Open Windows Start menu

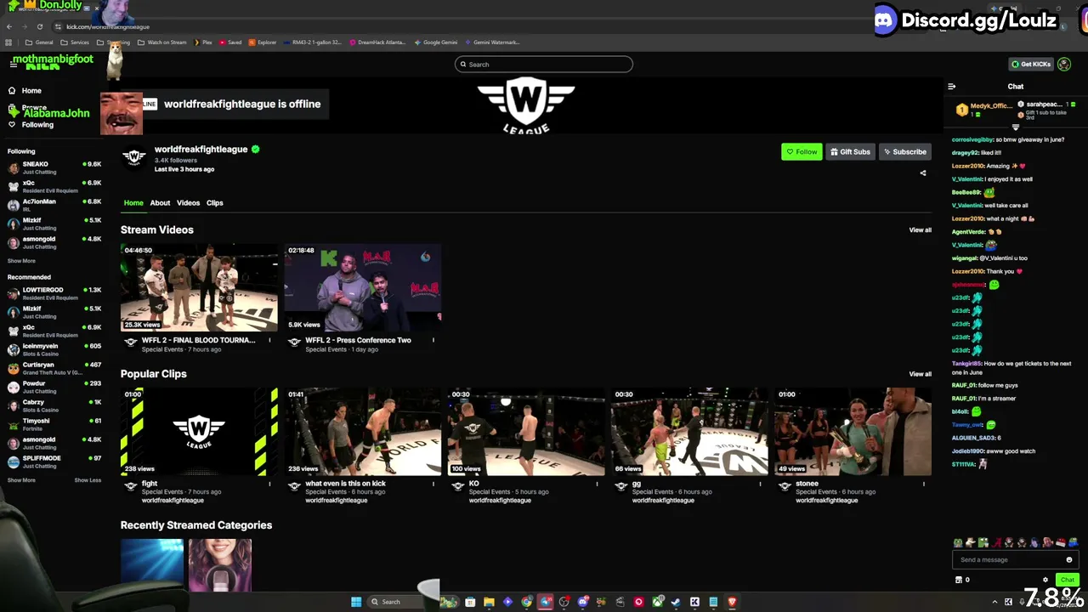(356, 602)
